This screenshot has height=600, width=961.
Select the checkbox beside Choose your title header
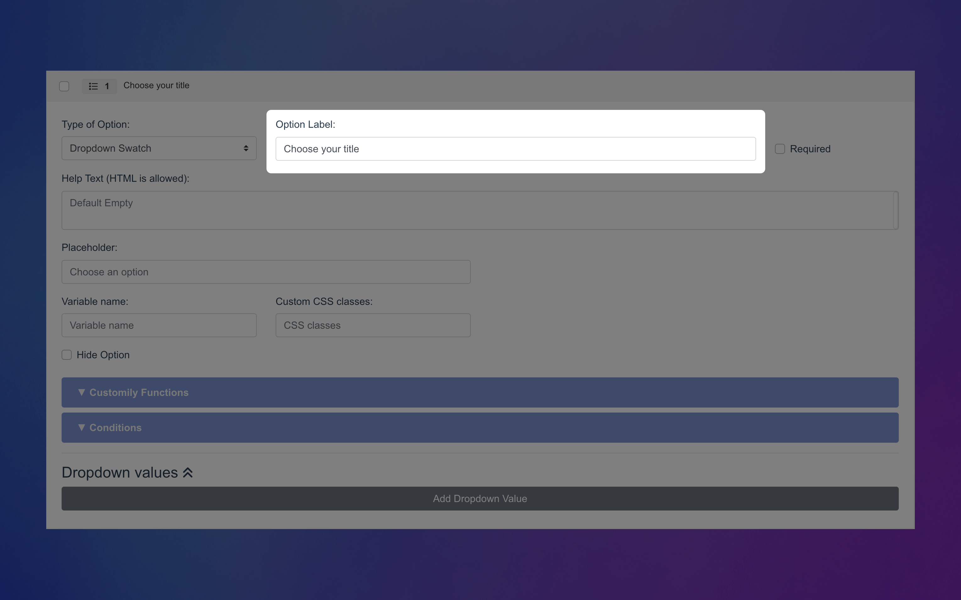[x=64, y=86]
